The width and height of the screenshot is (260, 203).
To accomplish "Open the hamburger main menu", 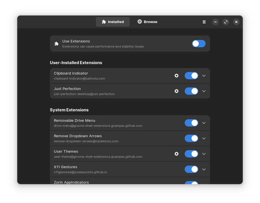I will [x=204, y=22].
